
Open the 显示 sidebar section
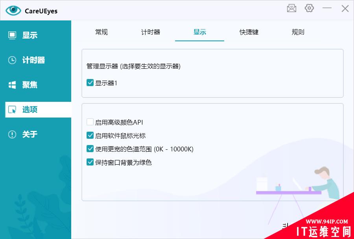pyautogui.click(x=36, y=35)
